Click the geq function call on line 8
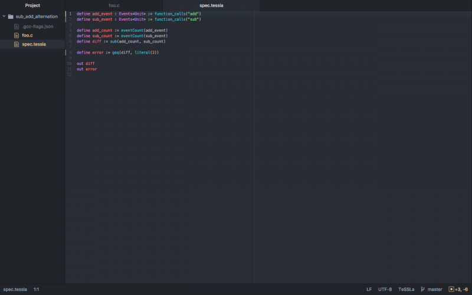The height and width of the screenshot is (295, 472). pyautogui.click(x=116, y=53)
